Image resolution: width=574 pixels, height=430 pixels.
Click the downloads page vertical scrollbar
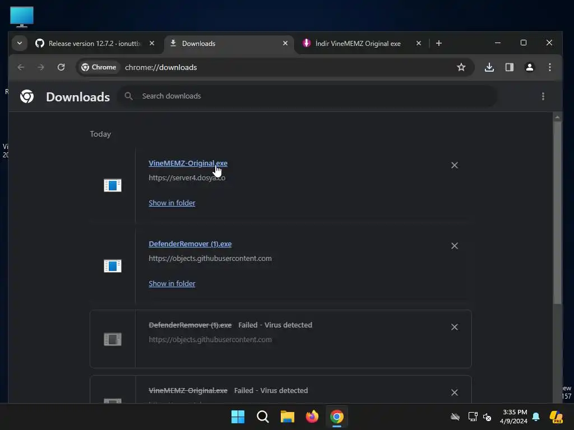[557, 213]
